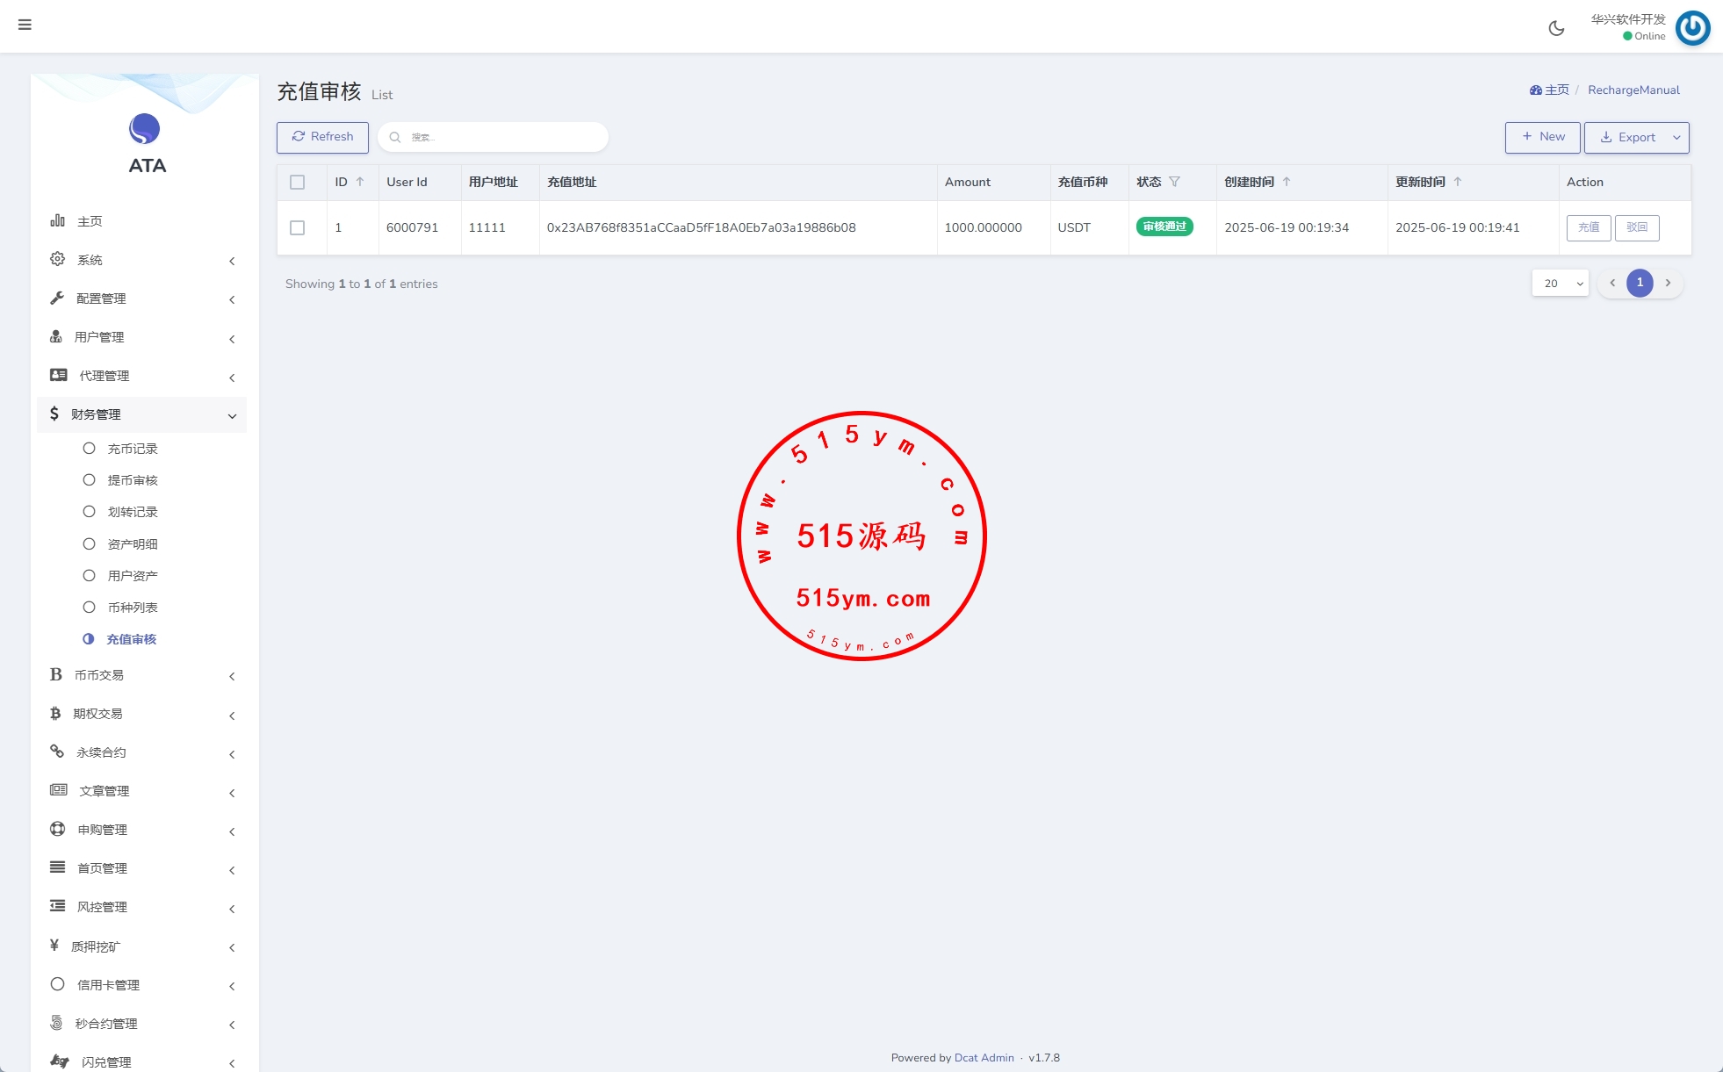Screen dimensions: 1723x1072
Task: Click the user avatar power icon
Action: coord(1692,28)
